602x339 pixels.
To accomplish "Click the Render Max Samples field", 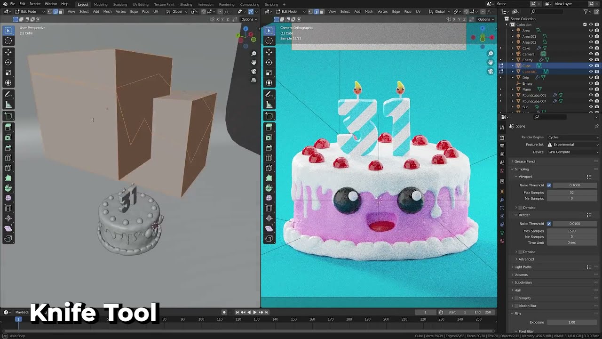I will 571,231.
